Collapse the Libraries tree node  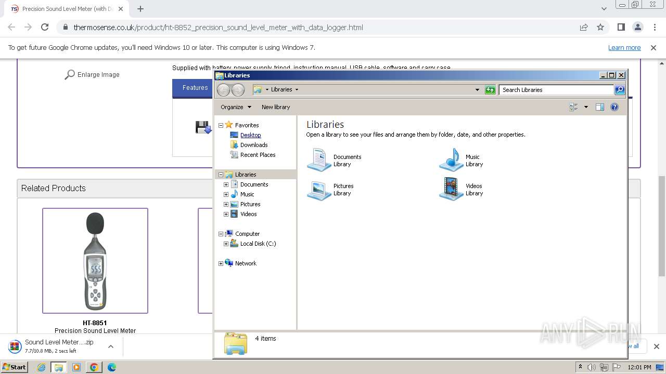pos(221,175)
